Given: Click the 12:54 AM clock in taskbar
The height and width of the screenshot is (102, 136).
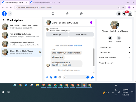Looking at the screenshot, I should 125,90.
